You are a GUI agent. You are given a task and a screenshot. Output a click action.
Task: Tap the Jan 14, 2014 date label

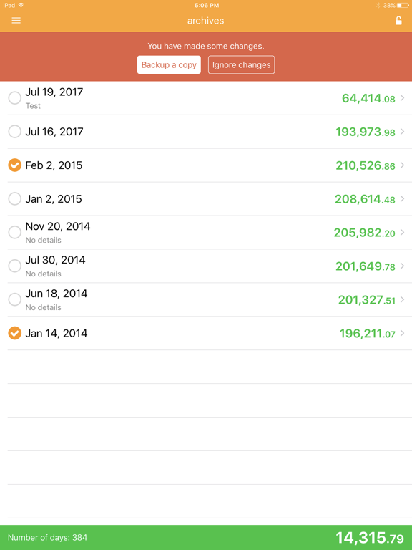pos(57,334)
